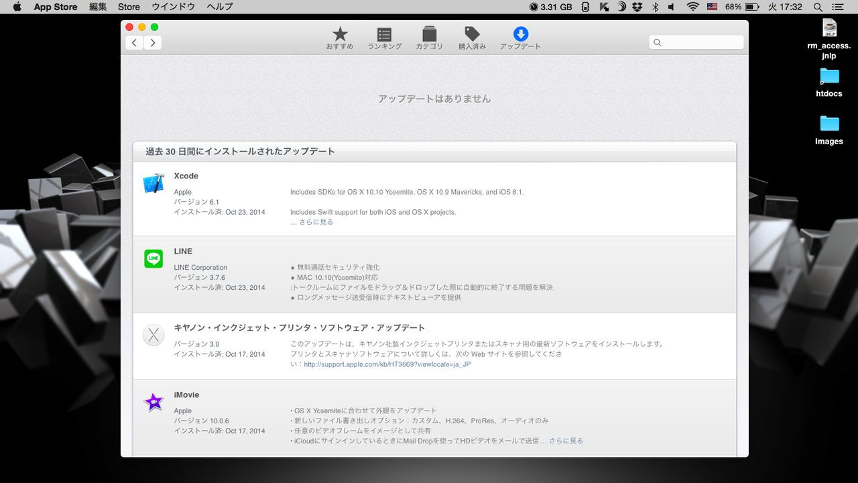Click the Canon inkjet printer update title
Viewport: 858px width, 483px height.
(300, 328)
